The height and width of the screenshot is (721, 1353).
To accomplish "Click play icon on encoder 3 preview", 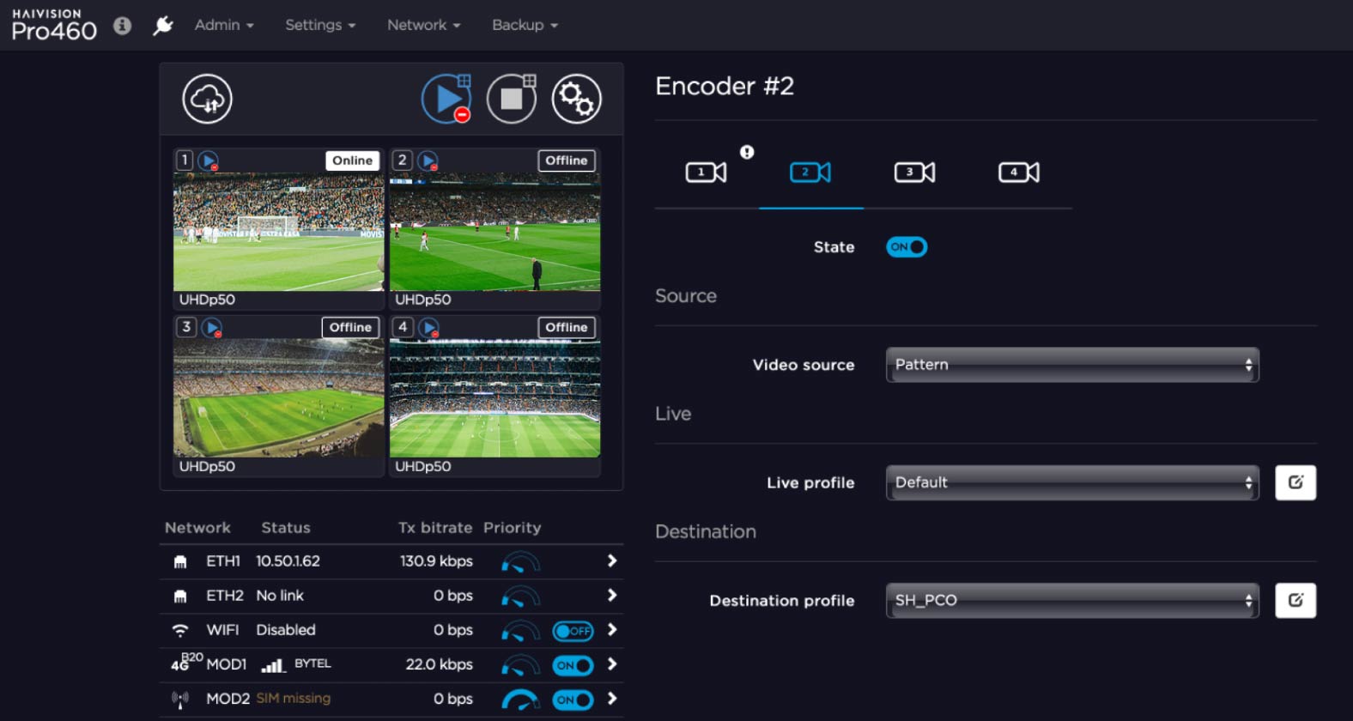I will pyautogui.click(x=211, y=328).
